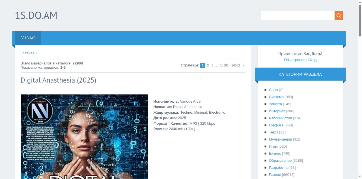Viewport: 362px width, 179px height.
Task: Go to current page 1 in the pagination
Action: [202, 65]
